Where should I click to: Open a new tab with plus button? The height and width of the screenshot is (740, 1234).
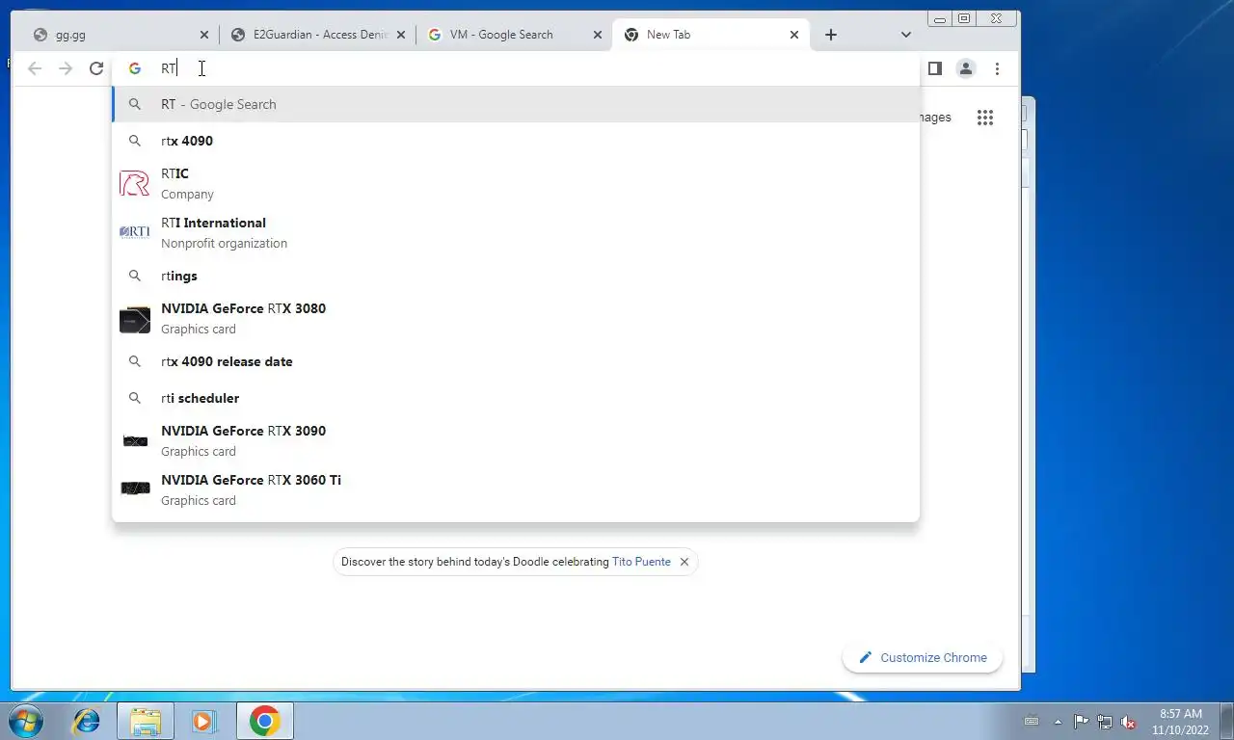pos(830,35)
